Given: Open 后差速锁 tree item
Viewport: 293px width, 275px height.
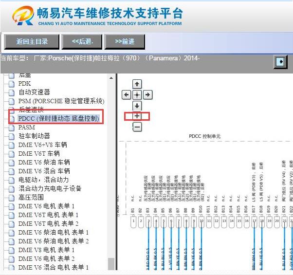Looking at the screenshot, I should click(x=31, y=109).
